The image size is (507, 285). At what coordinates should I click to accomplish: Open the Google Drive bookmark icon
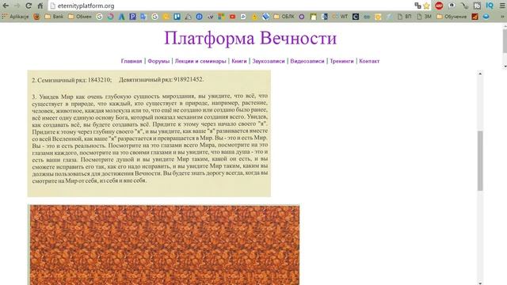point(189,17)
